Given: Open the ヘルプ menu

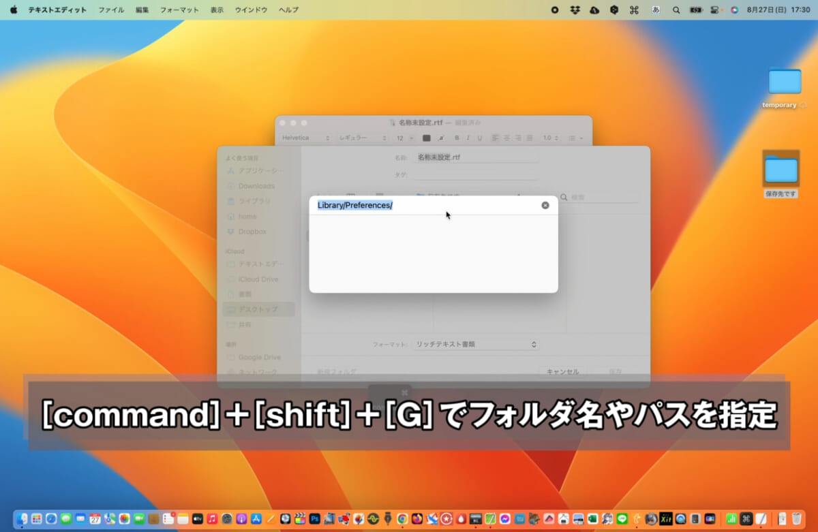Looking at the screenshot, I should pos(288,10).
